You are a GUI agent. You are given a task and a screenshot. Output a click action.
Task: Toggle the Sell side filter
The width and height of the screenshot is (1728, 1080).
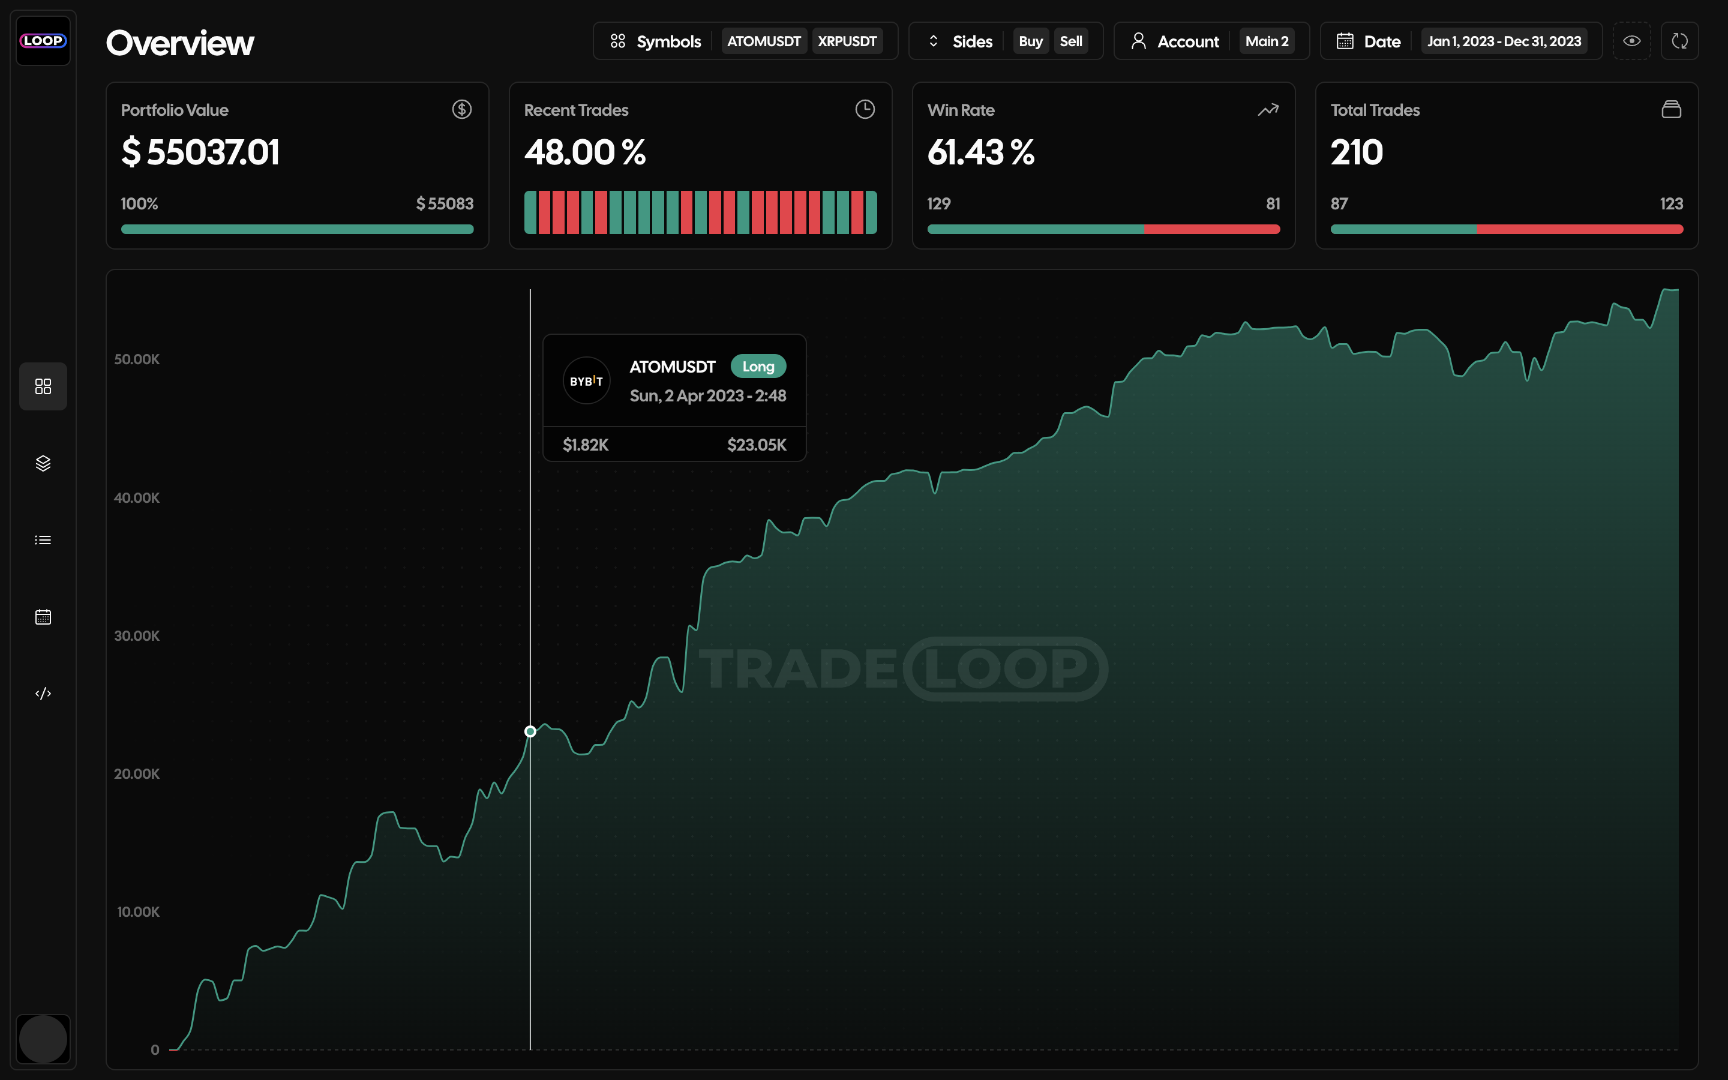[1070, 41]
